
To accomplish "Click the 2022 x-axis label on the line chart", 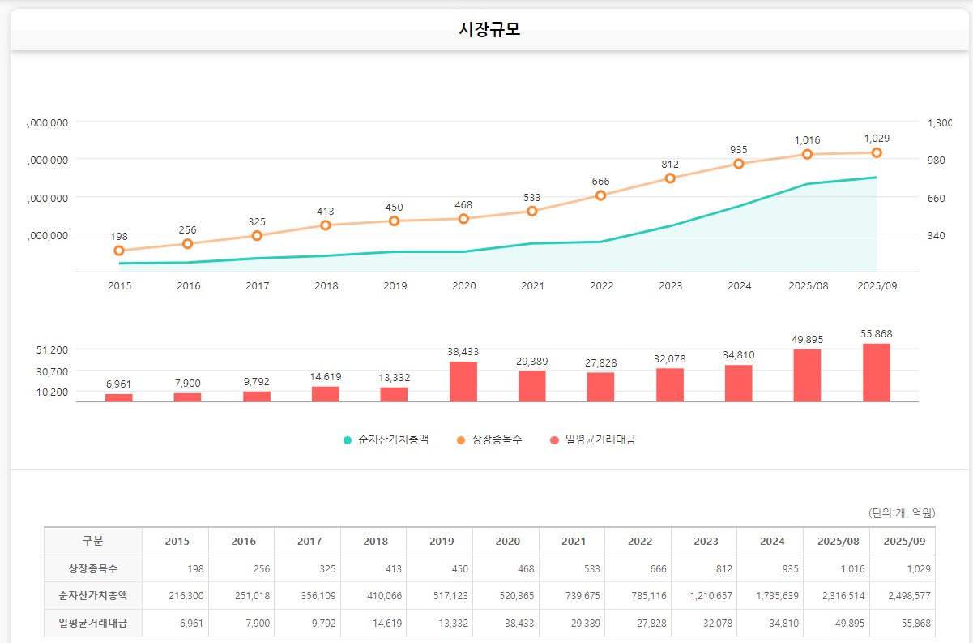I will (x=602, y=286).
